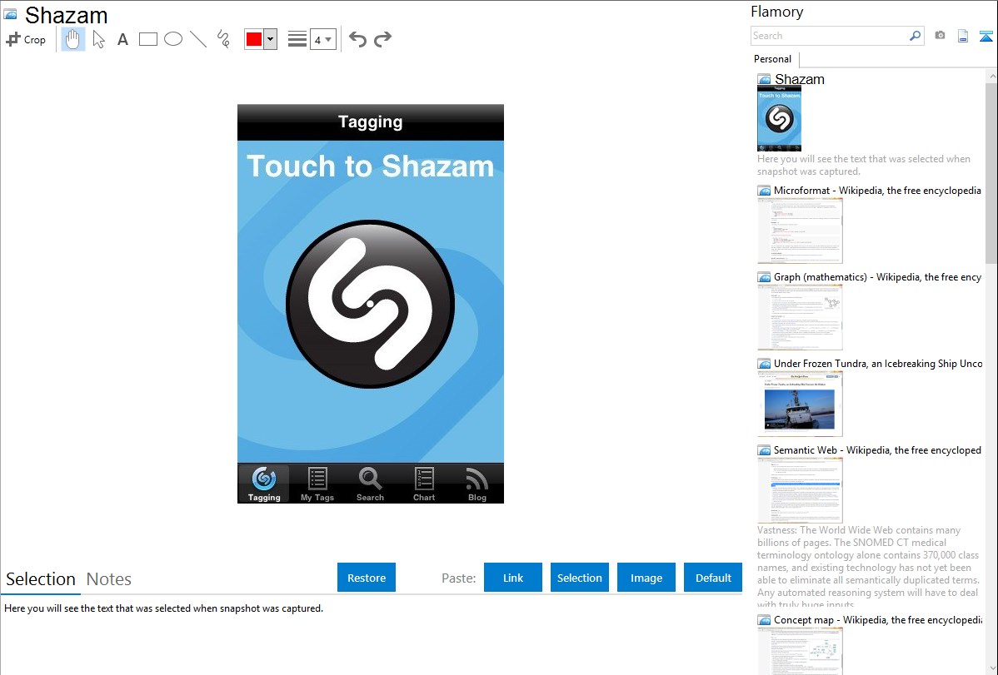Click the document page icon in Flamory
998x675 pixels.
pyautogui.click(x=963, y=36)
